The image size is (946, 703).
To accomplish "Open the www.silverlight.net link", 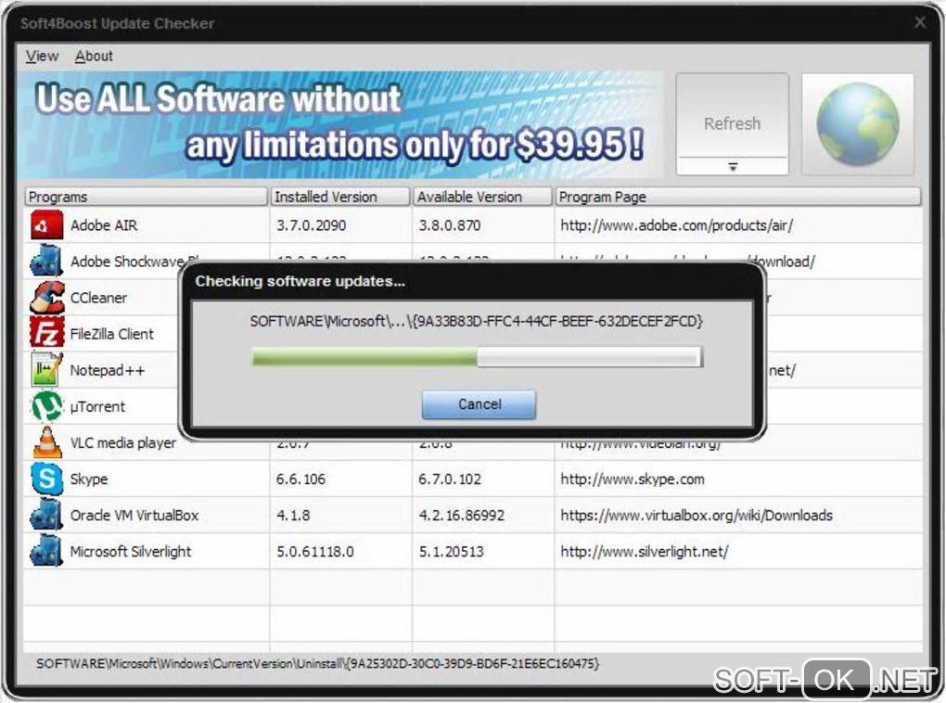I will 645,552.
